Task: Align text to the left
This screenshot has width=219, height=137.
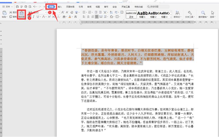Action: 84,17
